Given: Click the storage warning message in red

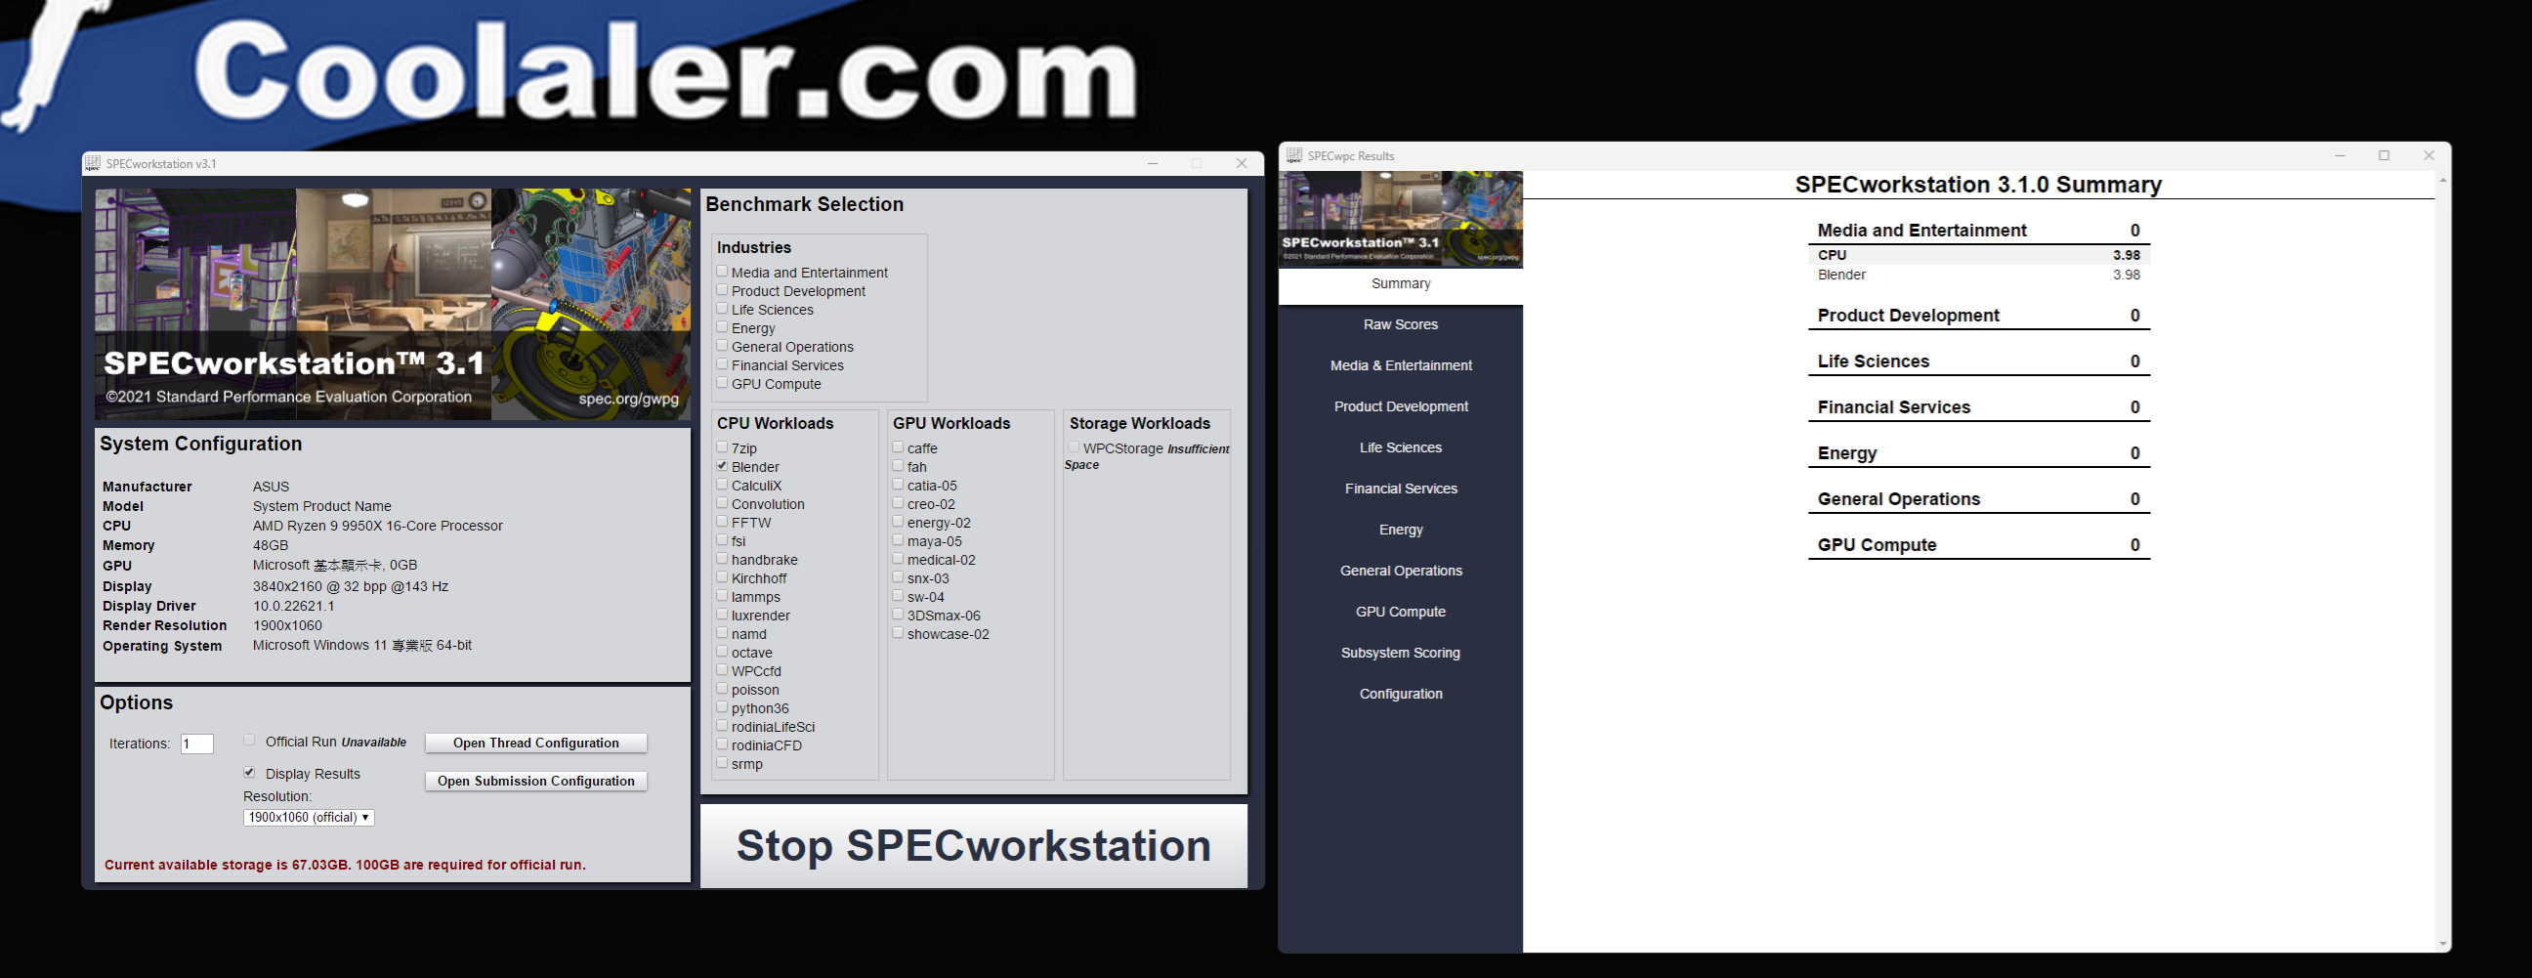Looking at the screenshot, I should 345,865.
